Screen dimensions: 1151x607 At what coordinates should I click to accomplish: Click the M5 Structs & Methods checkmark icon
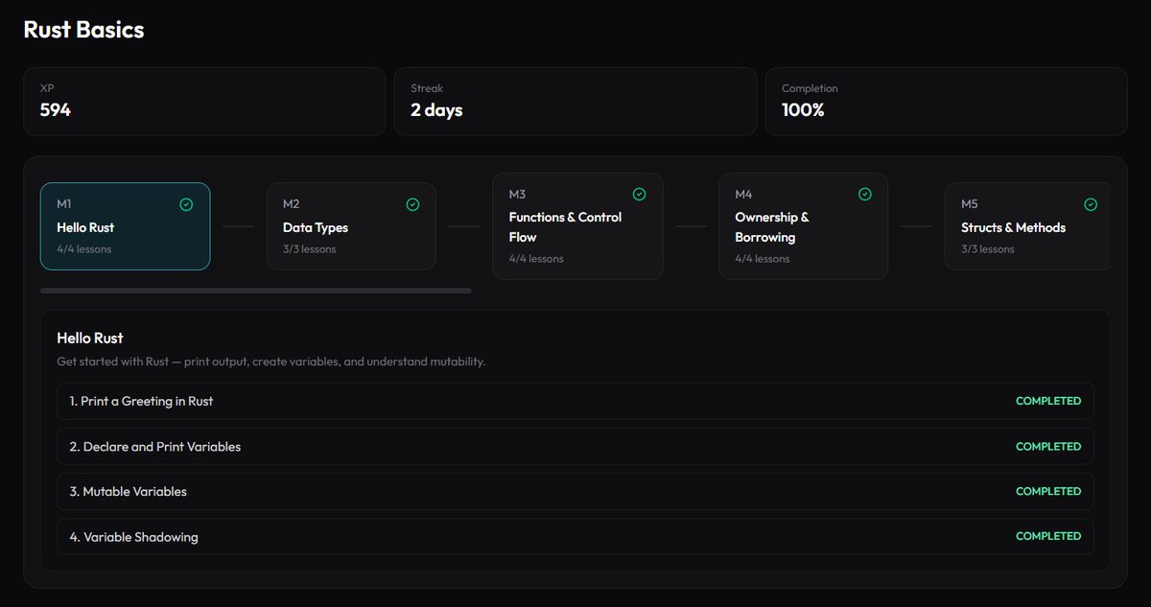point(1091,204)
